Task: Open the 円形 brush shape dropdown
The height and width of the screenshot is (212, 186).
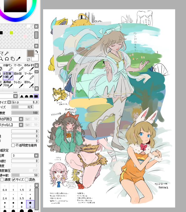Action: (21, 119)
